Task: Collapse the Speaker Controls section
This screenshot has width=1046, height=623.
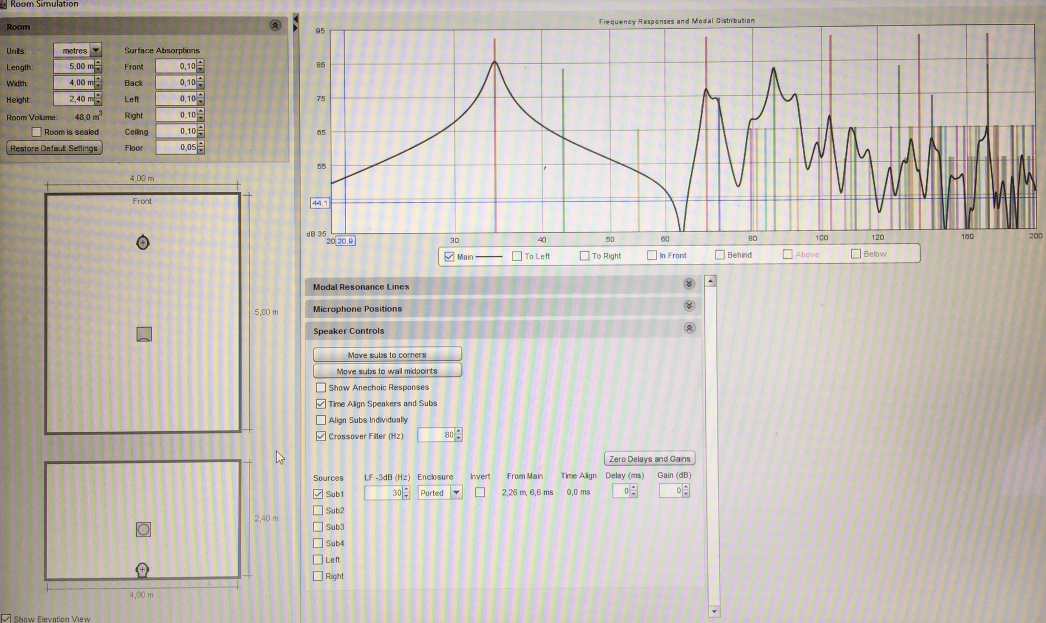Action: pyautogui.click(x=689, y=328)
